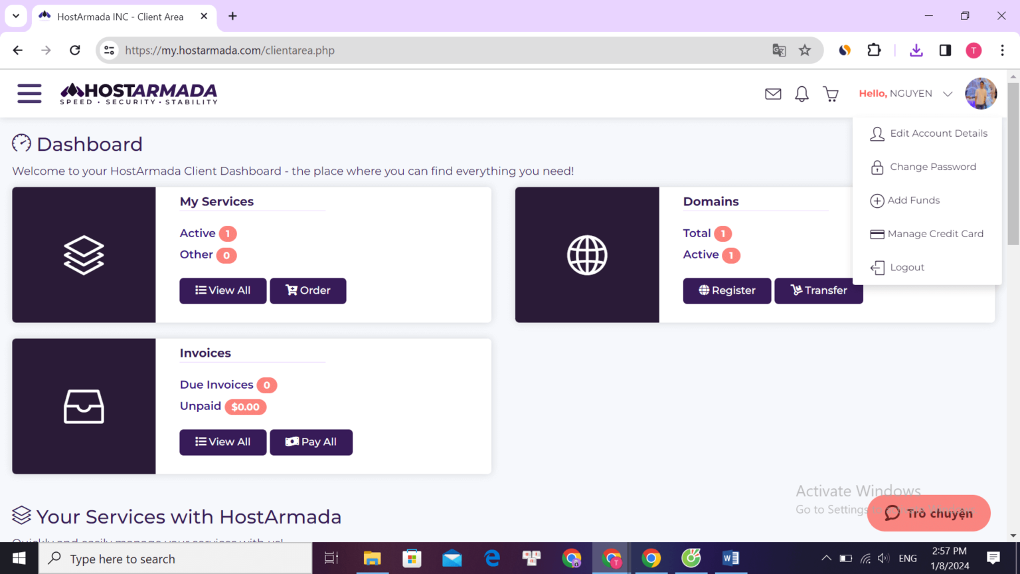This screenshot has width=1020, height=574.
Task: Click the services stack icon panel
Action: pos(84,255)
